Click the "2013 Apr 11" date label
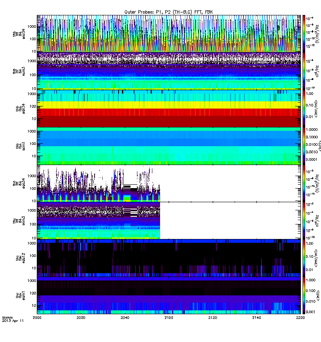 [13, 321]
